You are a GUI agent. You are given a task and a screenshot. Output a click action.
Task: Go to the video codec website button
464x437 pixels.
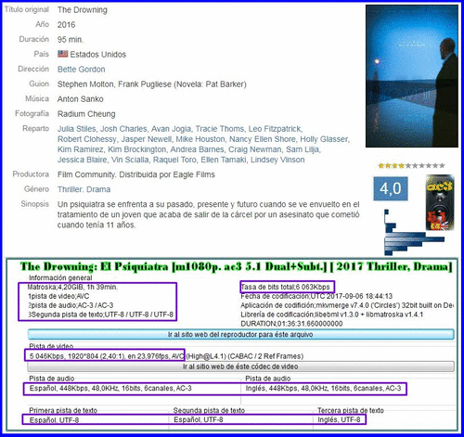pyautogui.click(x=240, y=366)
